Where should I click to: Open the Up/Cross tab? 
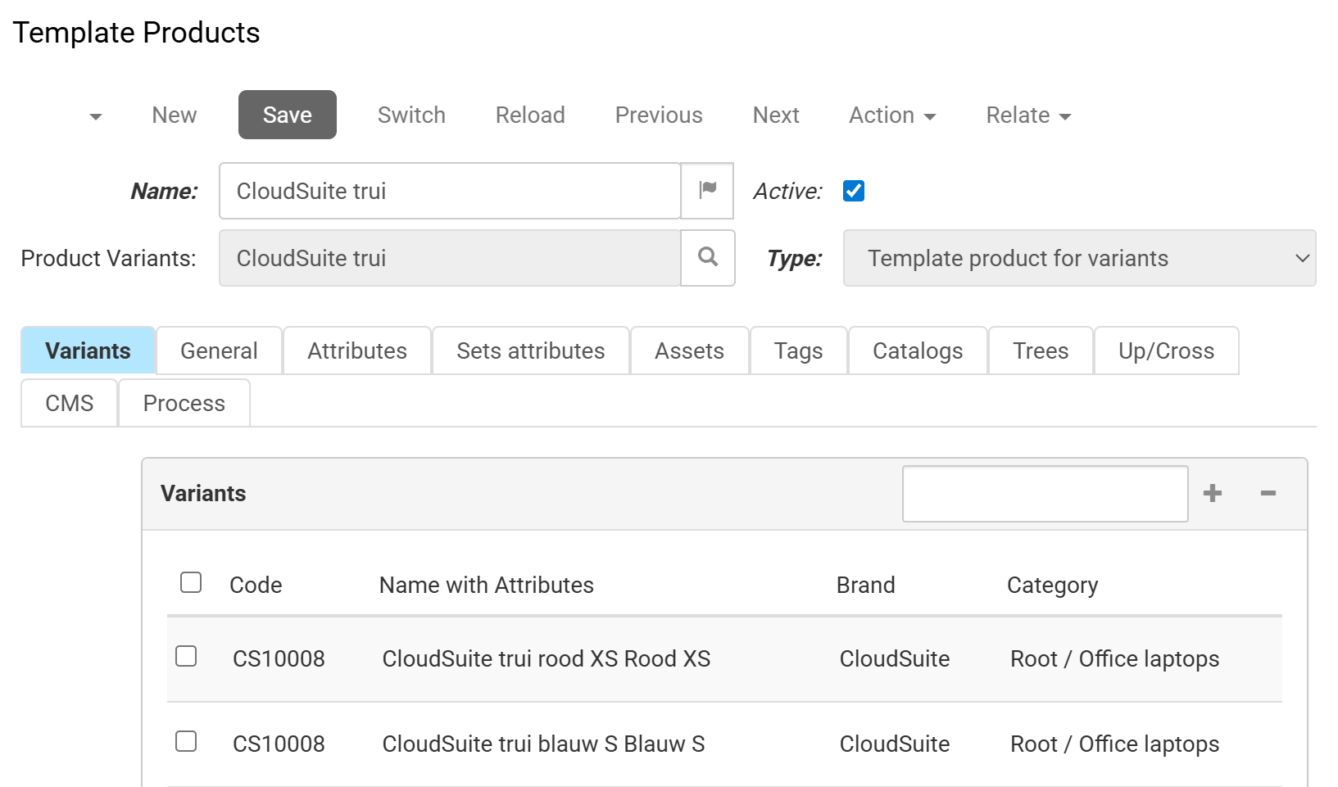click(1166, 351)
